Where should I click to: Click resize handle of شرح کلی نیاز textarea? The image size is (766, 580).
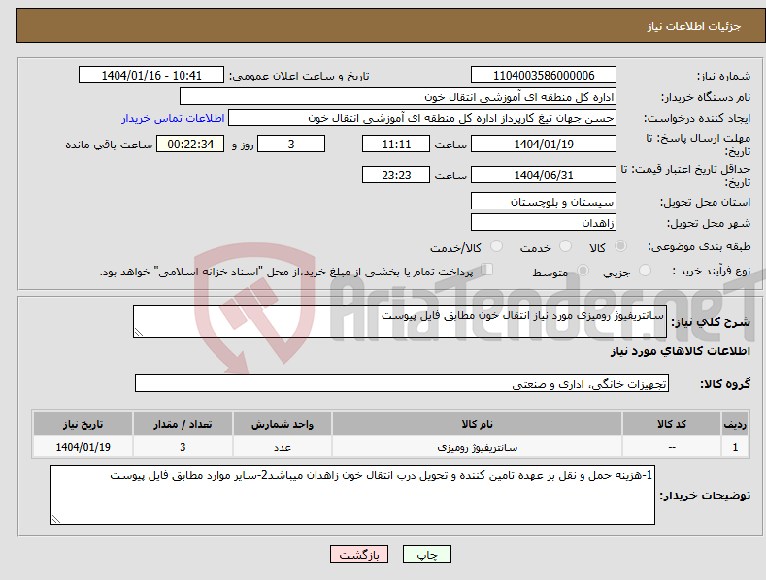(139, 332)
